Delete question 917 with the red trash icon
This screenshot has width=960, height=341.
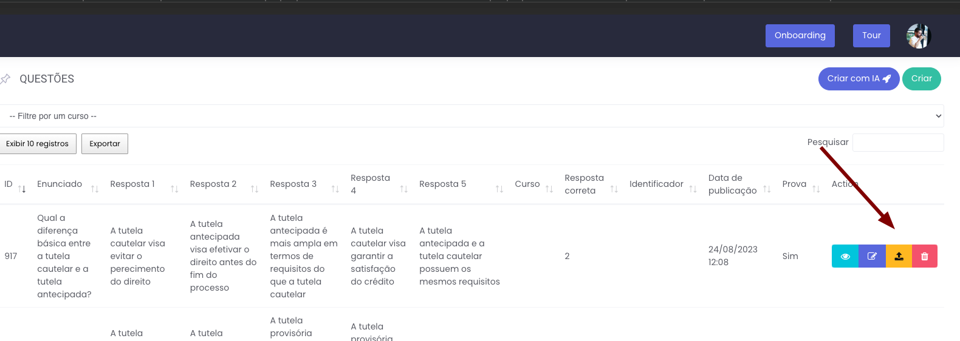tap(925, 256)
